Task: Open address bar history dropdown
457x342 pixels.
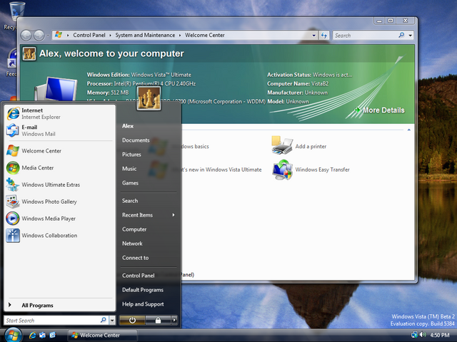Action: click(x=313, y=36)
